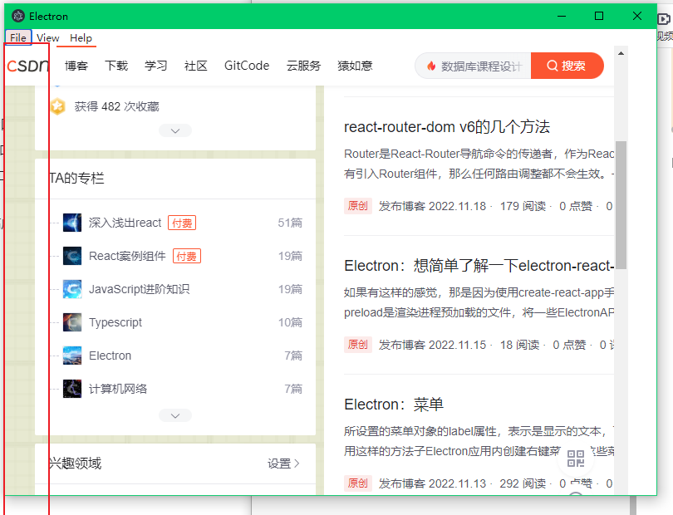
Task: Click the first 19篇 count
Action: click(290, 256)
